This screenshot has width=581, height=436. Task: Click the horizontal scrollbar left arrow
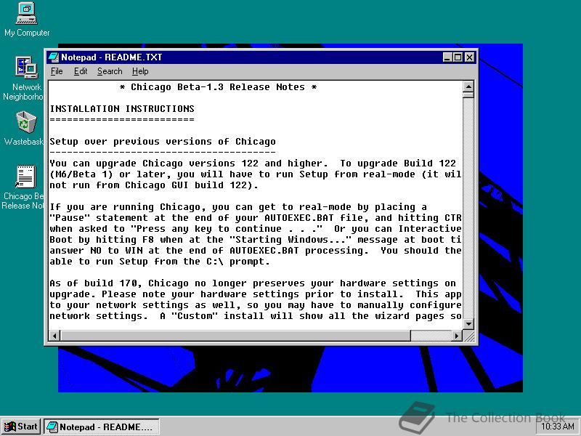click(55, 336)
